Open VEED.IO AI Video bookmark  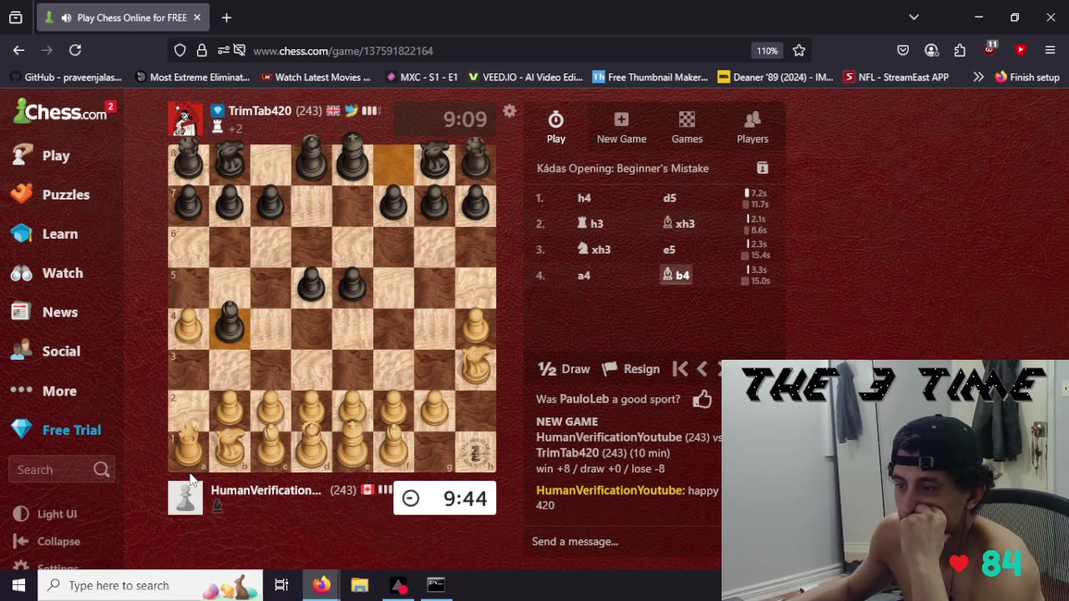[x=525, y=77]
